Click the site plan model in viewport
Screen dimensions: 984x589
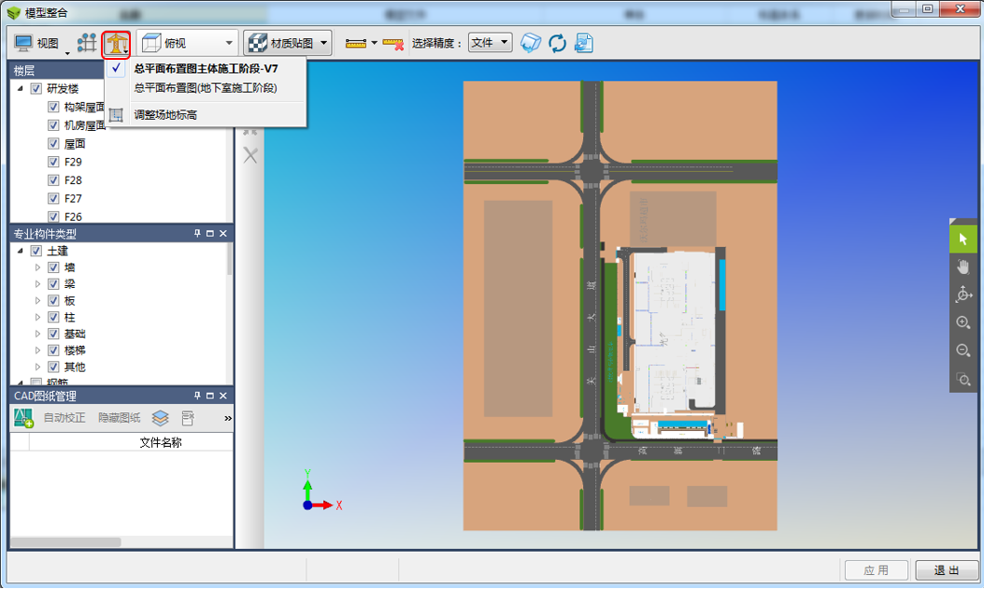tap(620, 306)
